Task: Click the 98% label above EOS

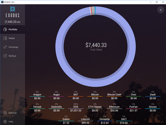Action: 76,104
